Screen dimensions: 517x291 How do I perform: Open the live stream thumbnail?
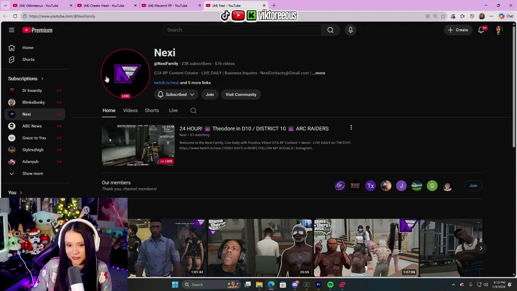[138, 145]
